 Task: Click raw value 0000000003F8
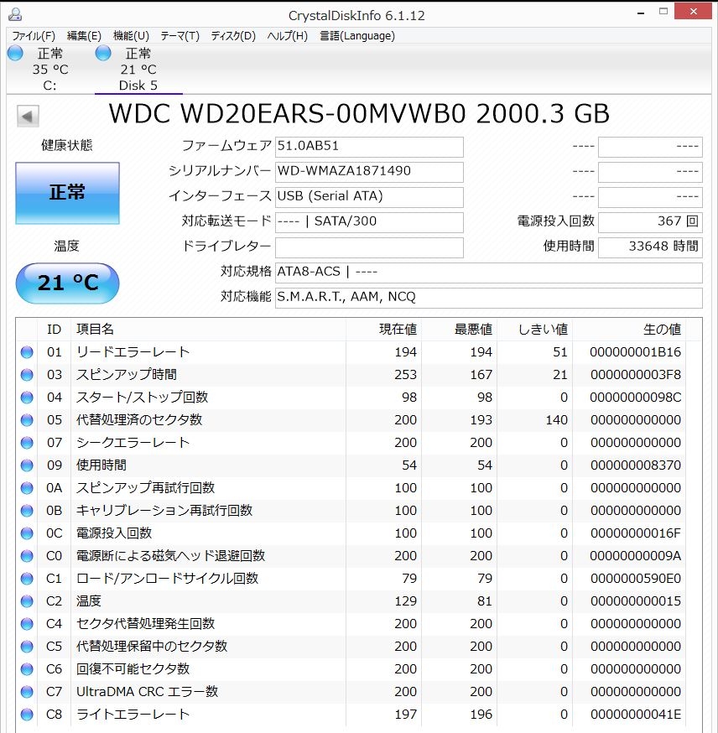[x=635, y=374]
